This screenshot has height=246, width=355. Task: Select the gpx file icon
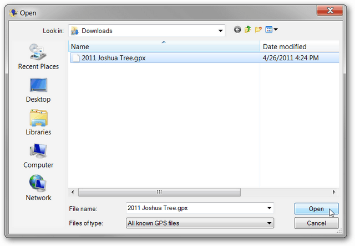coord(77,58)
